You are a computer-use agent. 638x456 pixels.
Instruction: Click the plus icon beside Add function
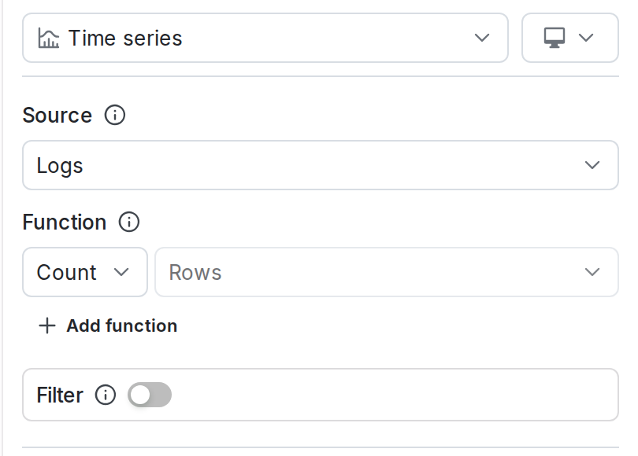45,325
